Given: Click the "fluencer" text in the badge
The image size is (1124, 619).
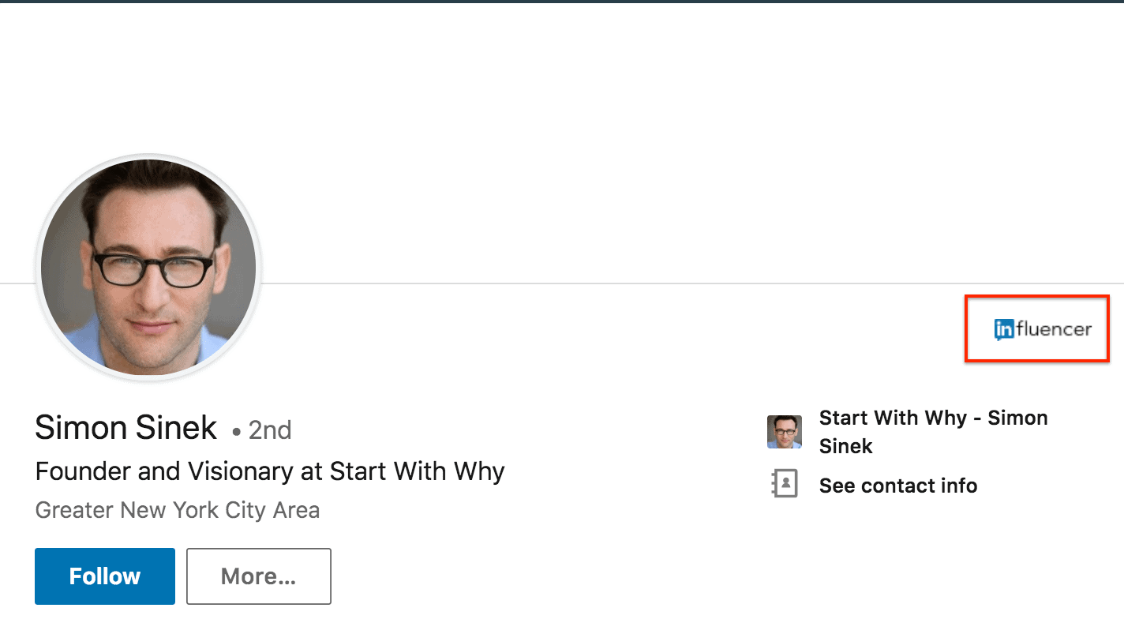Looking at the screenshot, I should pyautogui.click(x=1054, y=329).
